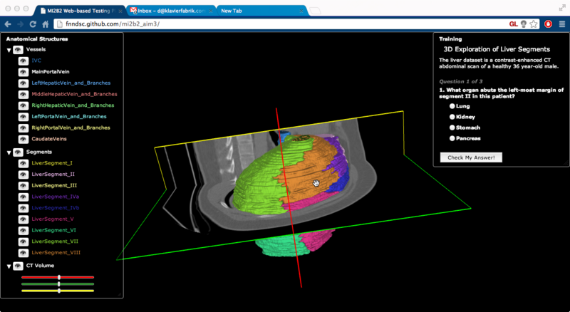Collapse the CT Volume section arrow
The height and width of the screenshot is (312, 570).
point(9,266)
